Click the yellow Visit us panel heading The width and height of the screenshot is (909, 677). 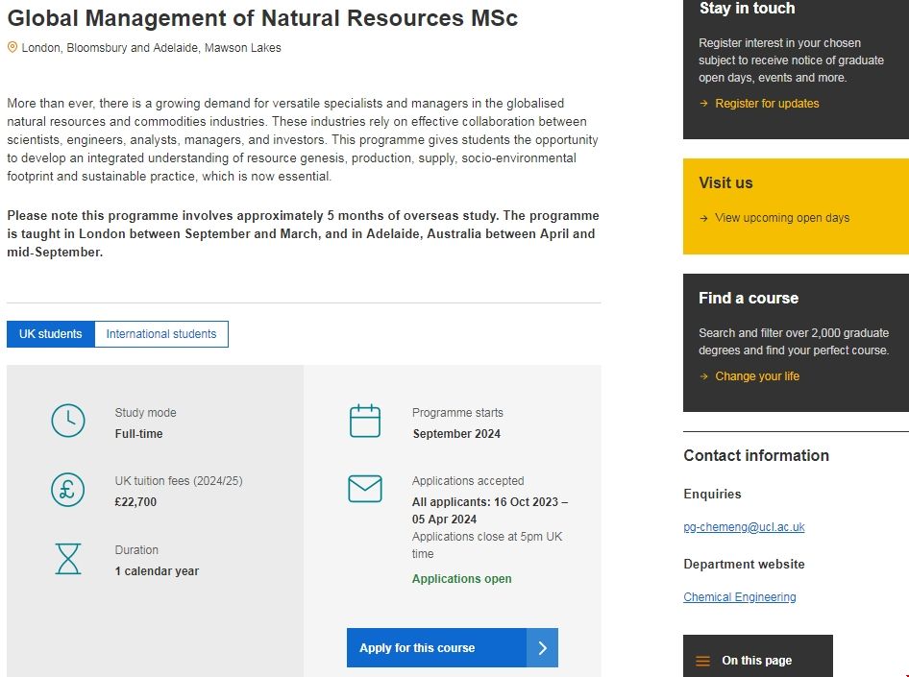(x=725, y=182)
